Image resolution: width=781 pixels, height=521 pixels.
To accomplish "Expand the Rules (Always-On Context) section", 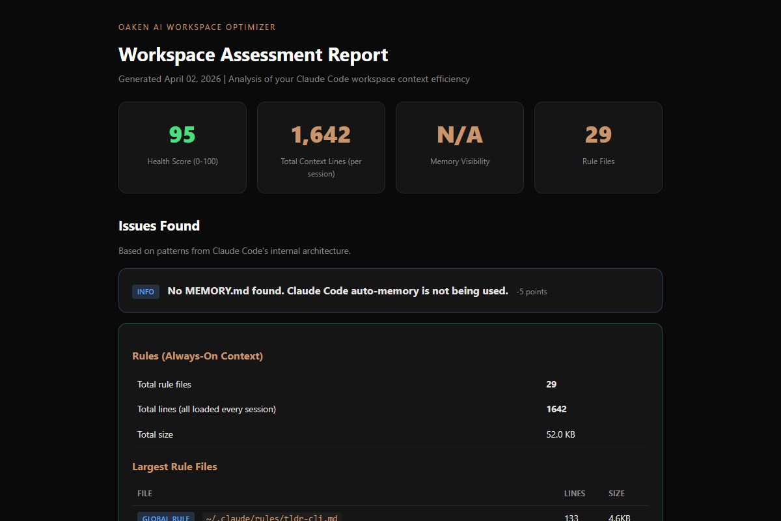I will [x=197, y=356].
